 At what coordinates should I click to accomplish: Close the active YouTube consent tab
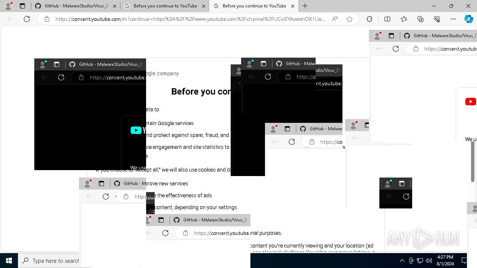click(x=293, y=6)
